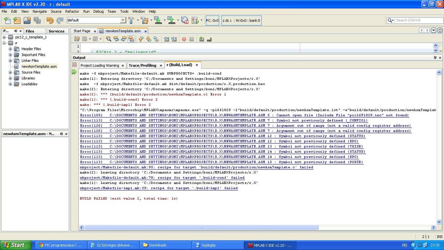Open the Navigate menu
444x250 pixels.
(x=40, y=11)
